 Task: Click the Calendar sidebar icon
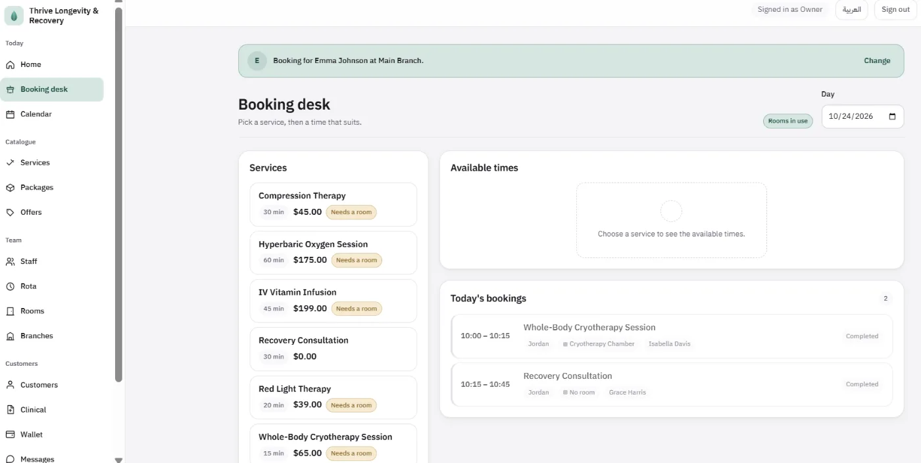[x=10, y=114]
